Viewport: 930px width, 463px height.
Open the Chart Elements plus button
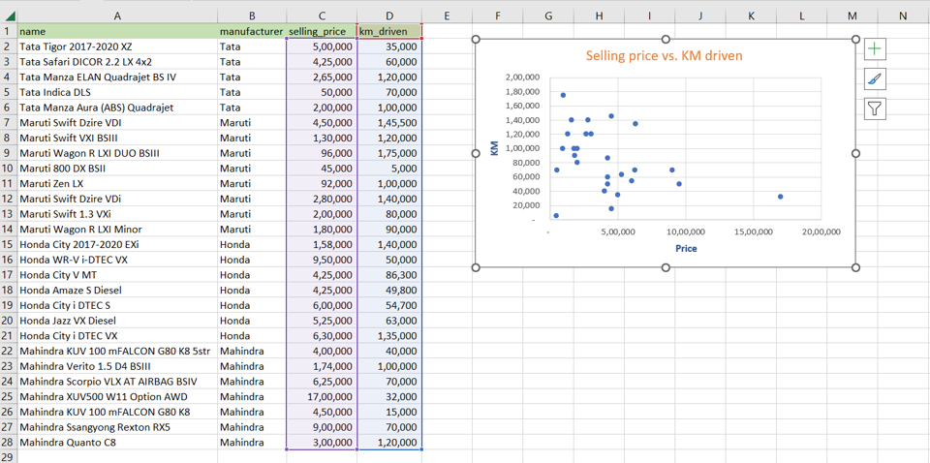tap(875, 49)
